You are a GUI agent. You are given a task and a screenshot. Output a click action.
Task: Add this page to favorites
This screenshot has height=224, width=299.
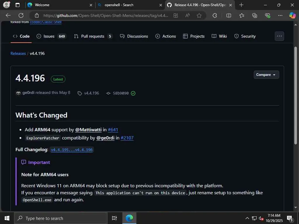click(x=199, y=15)
